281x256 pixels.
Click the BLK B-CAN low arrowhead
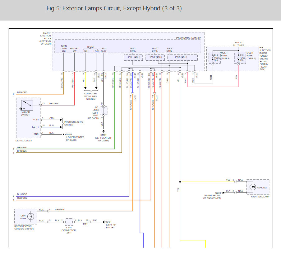coord(96,88)
